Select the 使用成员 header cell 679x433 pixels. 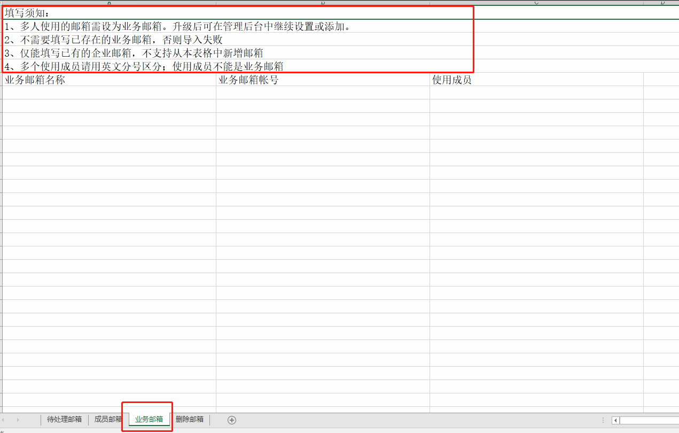coord(536,80)
